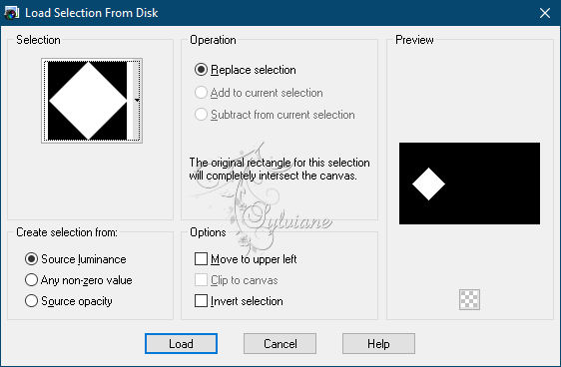The width and height of the screenshot is (561, 367).
Task: Choose Add to current selection
Action: [x=259, y=93]
